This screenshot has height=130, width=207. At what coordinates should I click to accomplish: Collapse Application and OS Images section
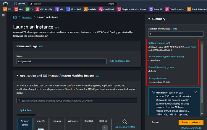(17, 76)
